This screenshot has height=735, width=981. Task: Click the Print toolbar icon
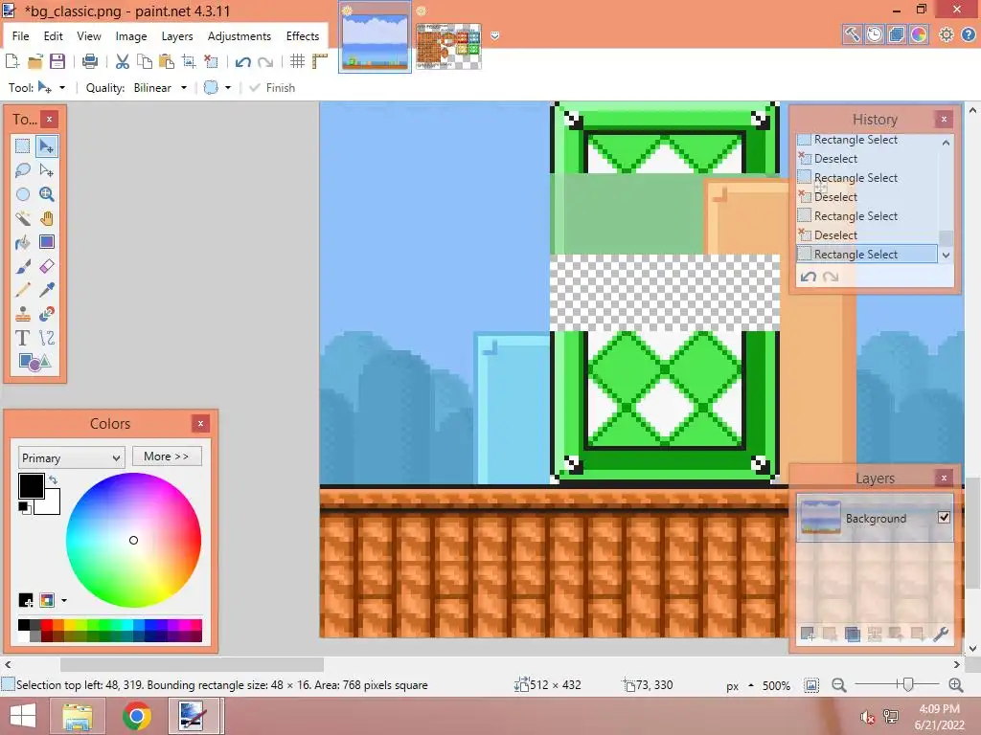pos(90,61)
